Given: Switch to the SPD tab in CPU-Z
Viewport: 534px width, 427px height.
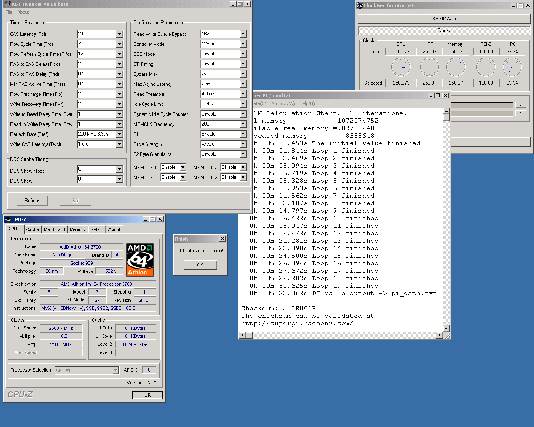Looking at the screenshot, I should pyautogui.click(x=95, y=229).
